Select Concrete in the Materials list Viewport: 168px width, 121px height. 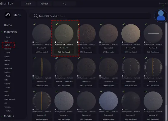[x=8, y=49]
